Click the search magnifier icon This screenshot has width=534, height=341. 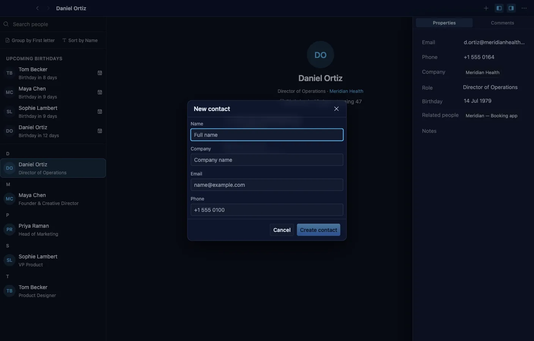(6, 24)
